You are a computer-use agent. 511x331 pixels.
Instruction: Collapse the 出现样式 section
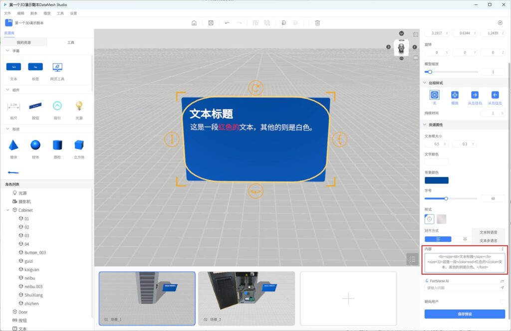click(424, 83)
